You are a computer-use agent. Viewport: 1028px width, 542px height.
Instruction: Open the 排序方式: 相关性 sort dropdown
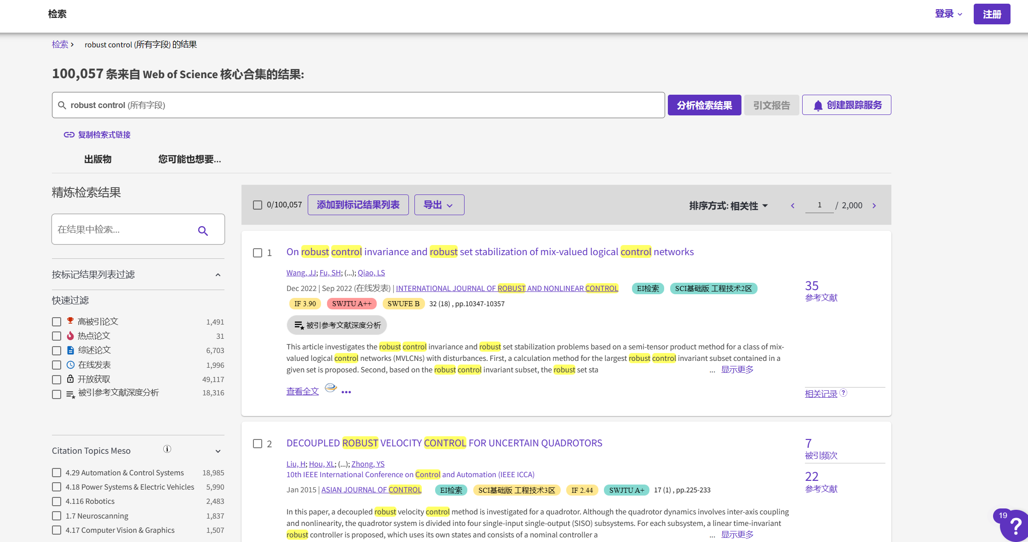(x=729, y=205)
